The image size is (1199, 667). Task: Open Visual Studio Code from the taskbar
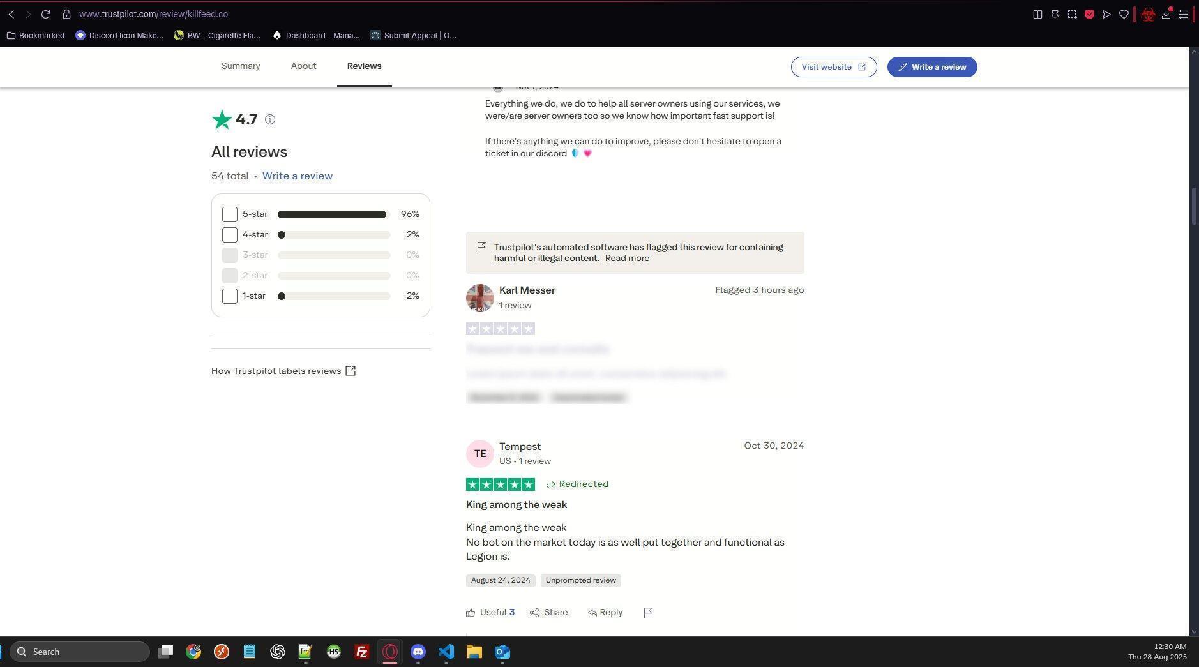pos(446,652)
